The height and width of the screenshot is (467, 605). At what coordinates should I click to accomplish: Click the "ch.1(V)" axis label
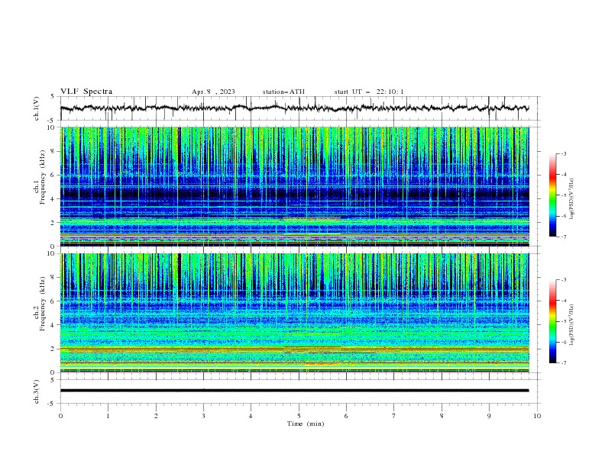[37, 108]
